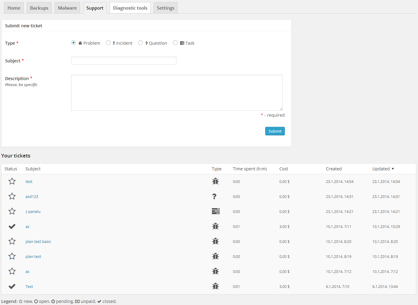The width and height of the screenshot is (418, 305).
Task: Open the 'as' ticket created 10.1.2014, 7:11
Action: (27, 226)
